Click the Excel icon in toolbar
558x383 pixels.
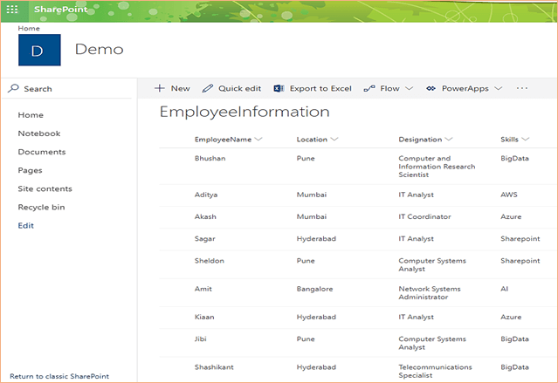279,88
